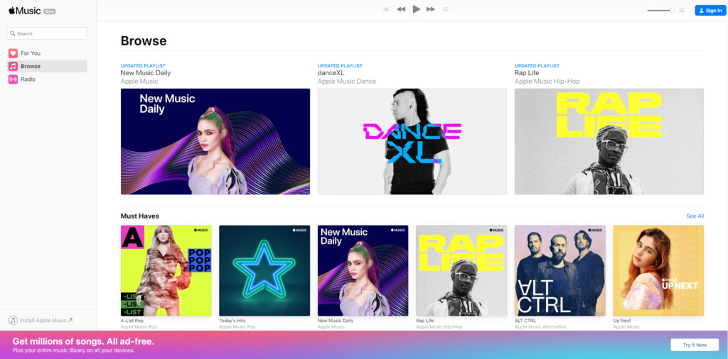
Task: Toggle repeat mode on
Action: 446,9
